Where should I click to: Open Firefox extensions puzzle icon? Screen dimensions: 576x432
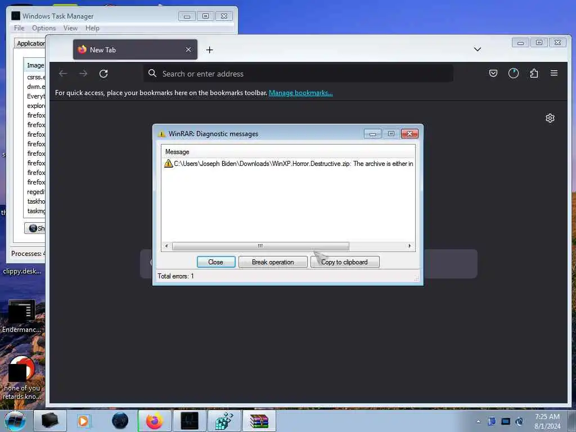click(x=534, y=74)
